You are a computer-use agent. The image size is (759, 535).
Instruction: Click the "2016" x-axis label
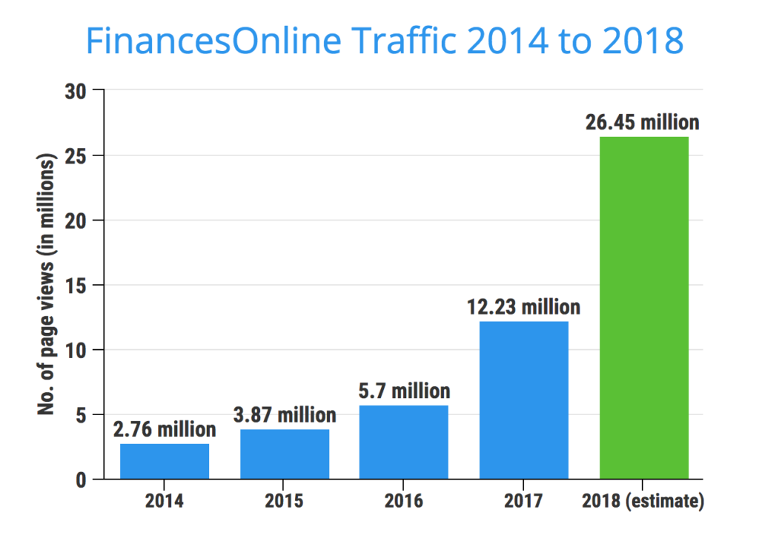click(x=404, y=501)
